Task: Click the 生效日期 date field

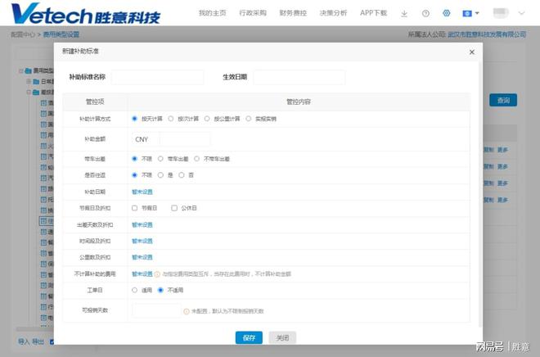Action: coord(299,77)
